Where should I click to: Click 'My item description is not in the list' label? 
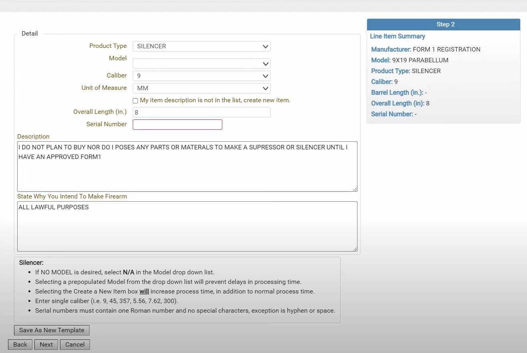(215, 100)
